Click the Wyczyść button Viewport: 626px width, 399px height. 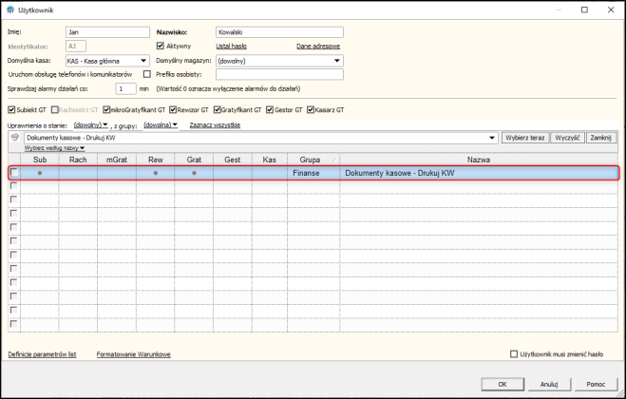point(567,138)
